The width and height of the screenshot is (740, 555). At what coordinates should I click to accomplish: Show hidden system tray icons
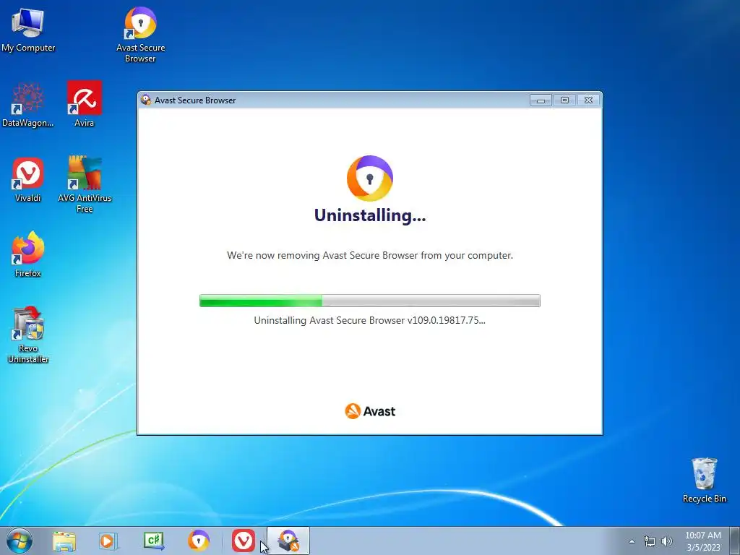[632, 541]
